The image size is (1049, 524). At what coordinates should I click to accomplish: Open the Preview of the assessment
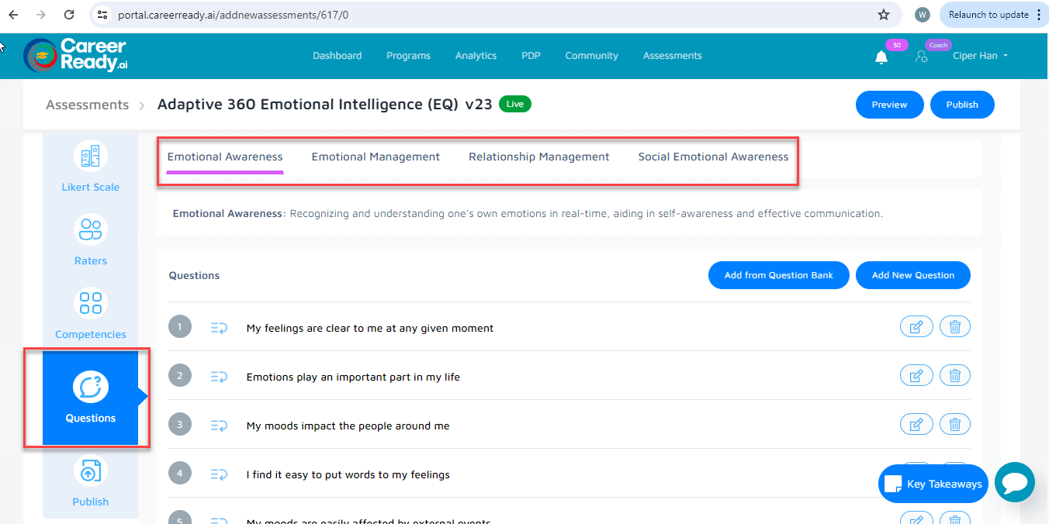click(x=889, y=104)
